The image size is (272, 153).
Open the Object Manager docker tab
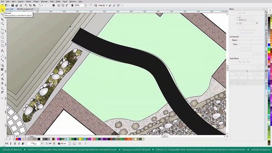coord(266,18)
